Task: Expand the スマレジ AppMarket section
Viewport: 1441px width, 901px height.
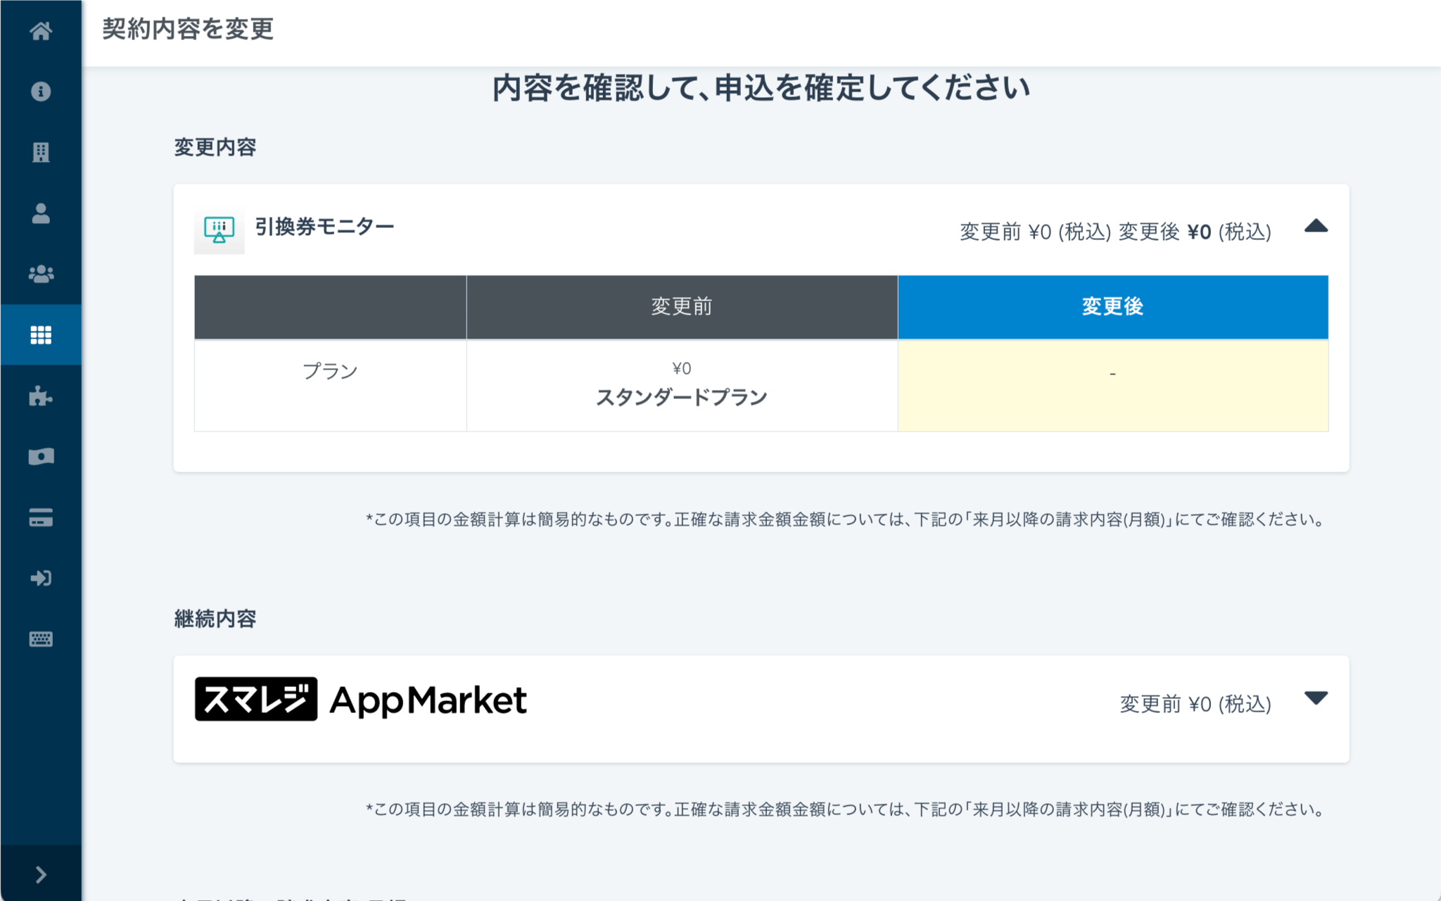Action: (1315, 698)
